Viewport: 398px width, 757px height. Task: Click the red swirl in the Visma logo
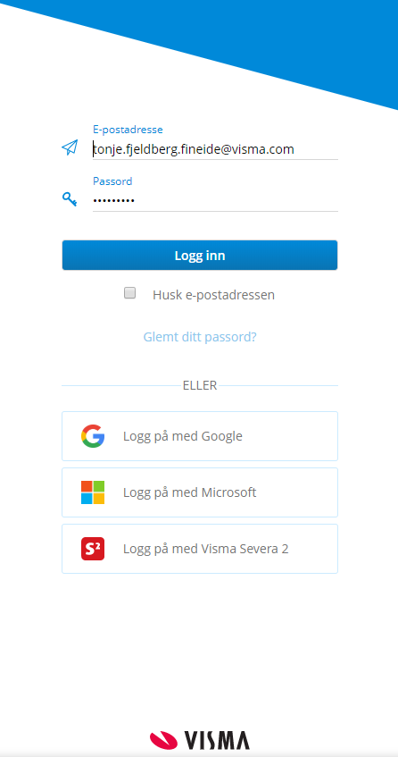tap(163, 740)
